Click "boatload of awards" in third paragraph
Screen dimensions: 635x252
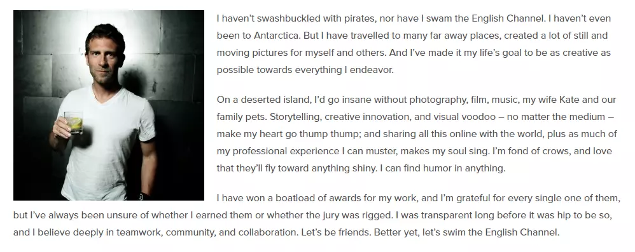(x=316, y=198)
